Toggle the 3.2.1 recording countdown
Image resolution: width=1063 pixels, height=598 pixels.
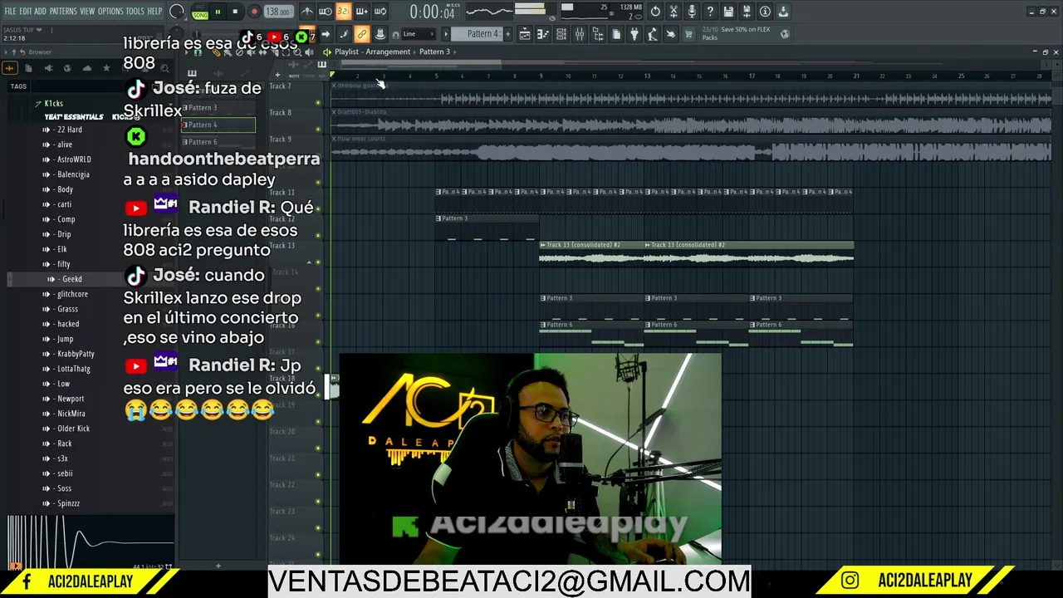344,12
